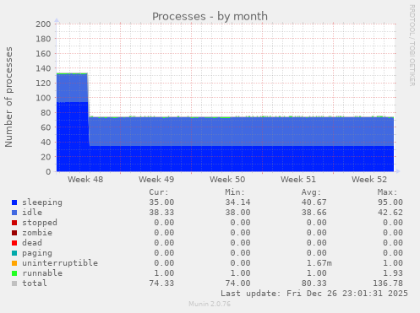Image resolution: width=420 pixels, height=313 pixels.
Task: Click the 'runnable' legend label
Action: [x=42, y=273]
